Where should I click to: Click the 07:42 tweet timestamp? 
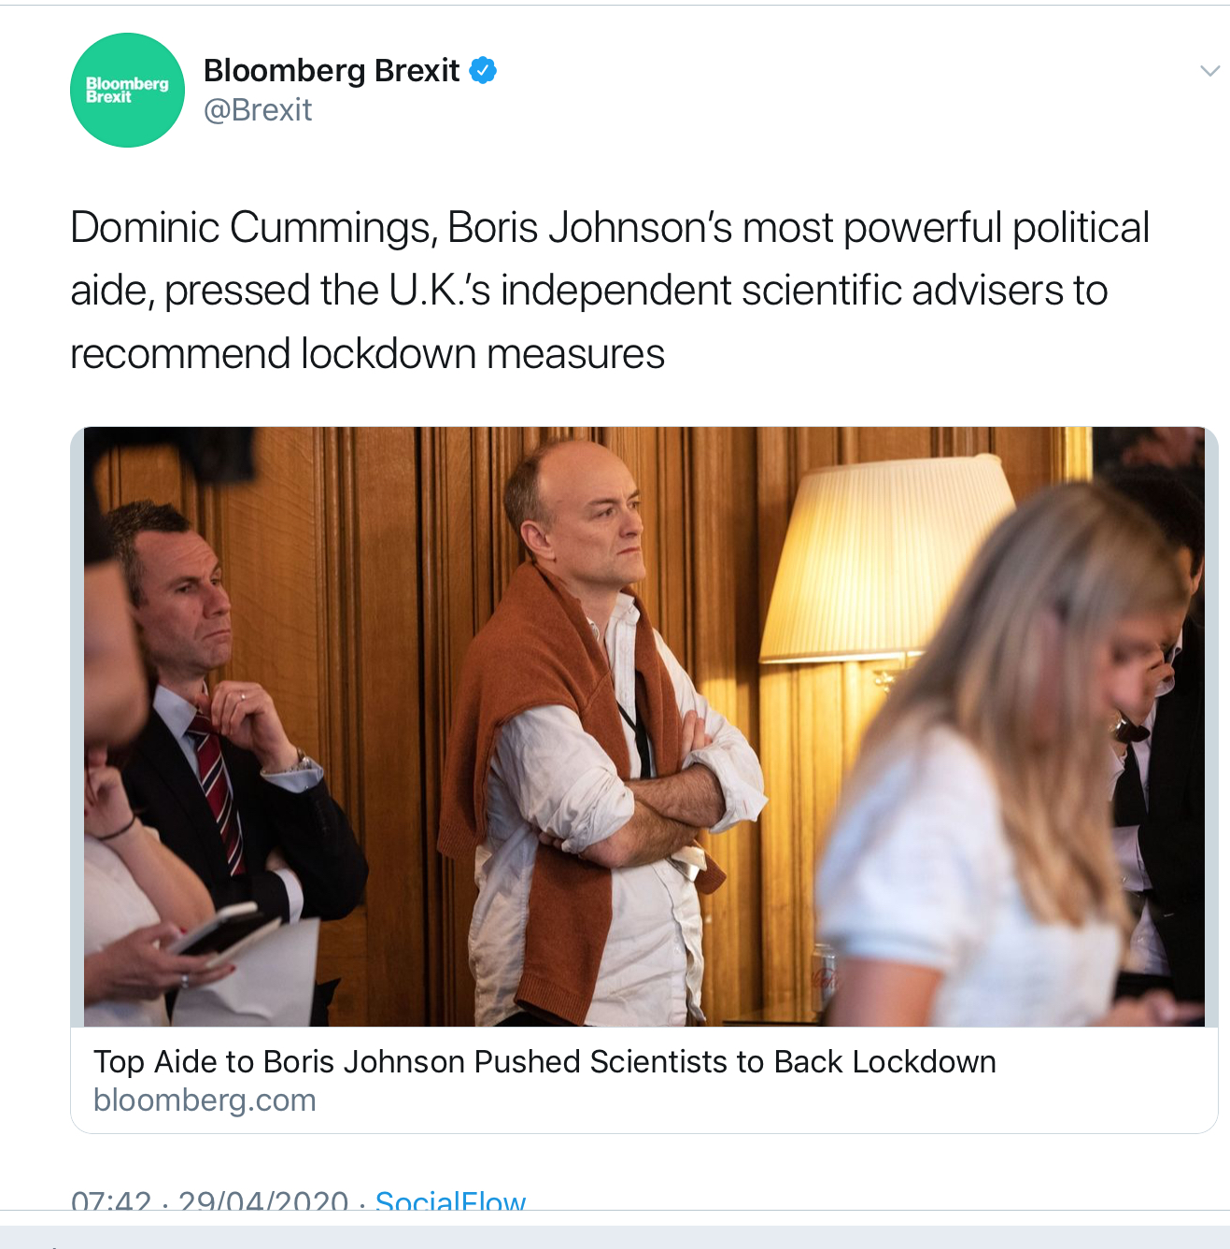pos(111,1199)
